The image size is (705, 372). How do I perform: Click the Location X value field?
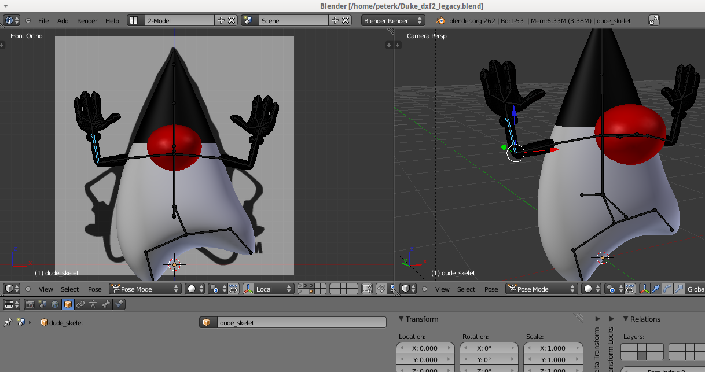tap(425, 348)
